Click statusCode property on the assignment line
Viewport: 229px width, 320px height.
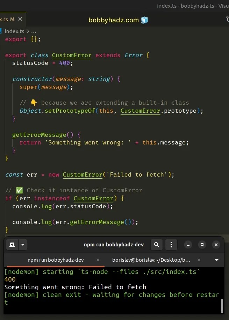click(x=30, y=63)
